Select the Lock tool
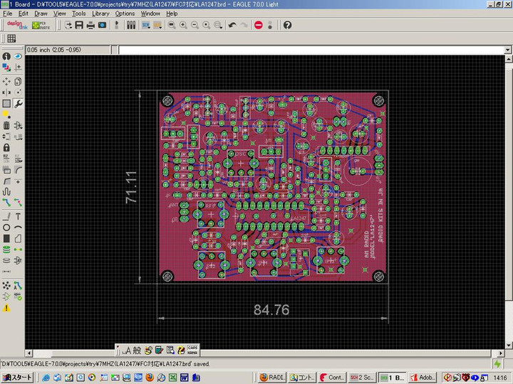The height and width of the screenshot is (384, 513). 6,148
